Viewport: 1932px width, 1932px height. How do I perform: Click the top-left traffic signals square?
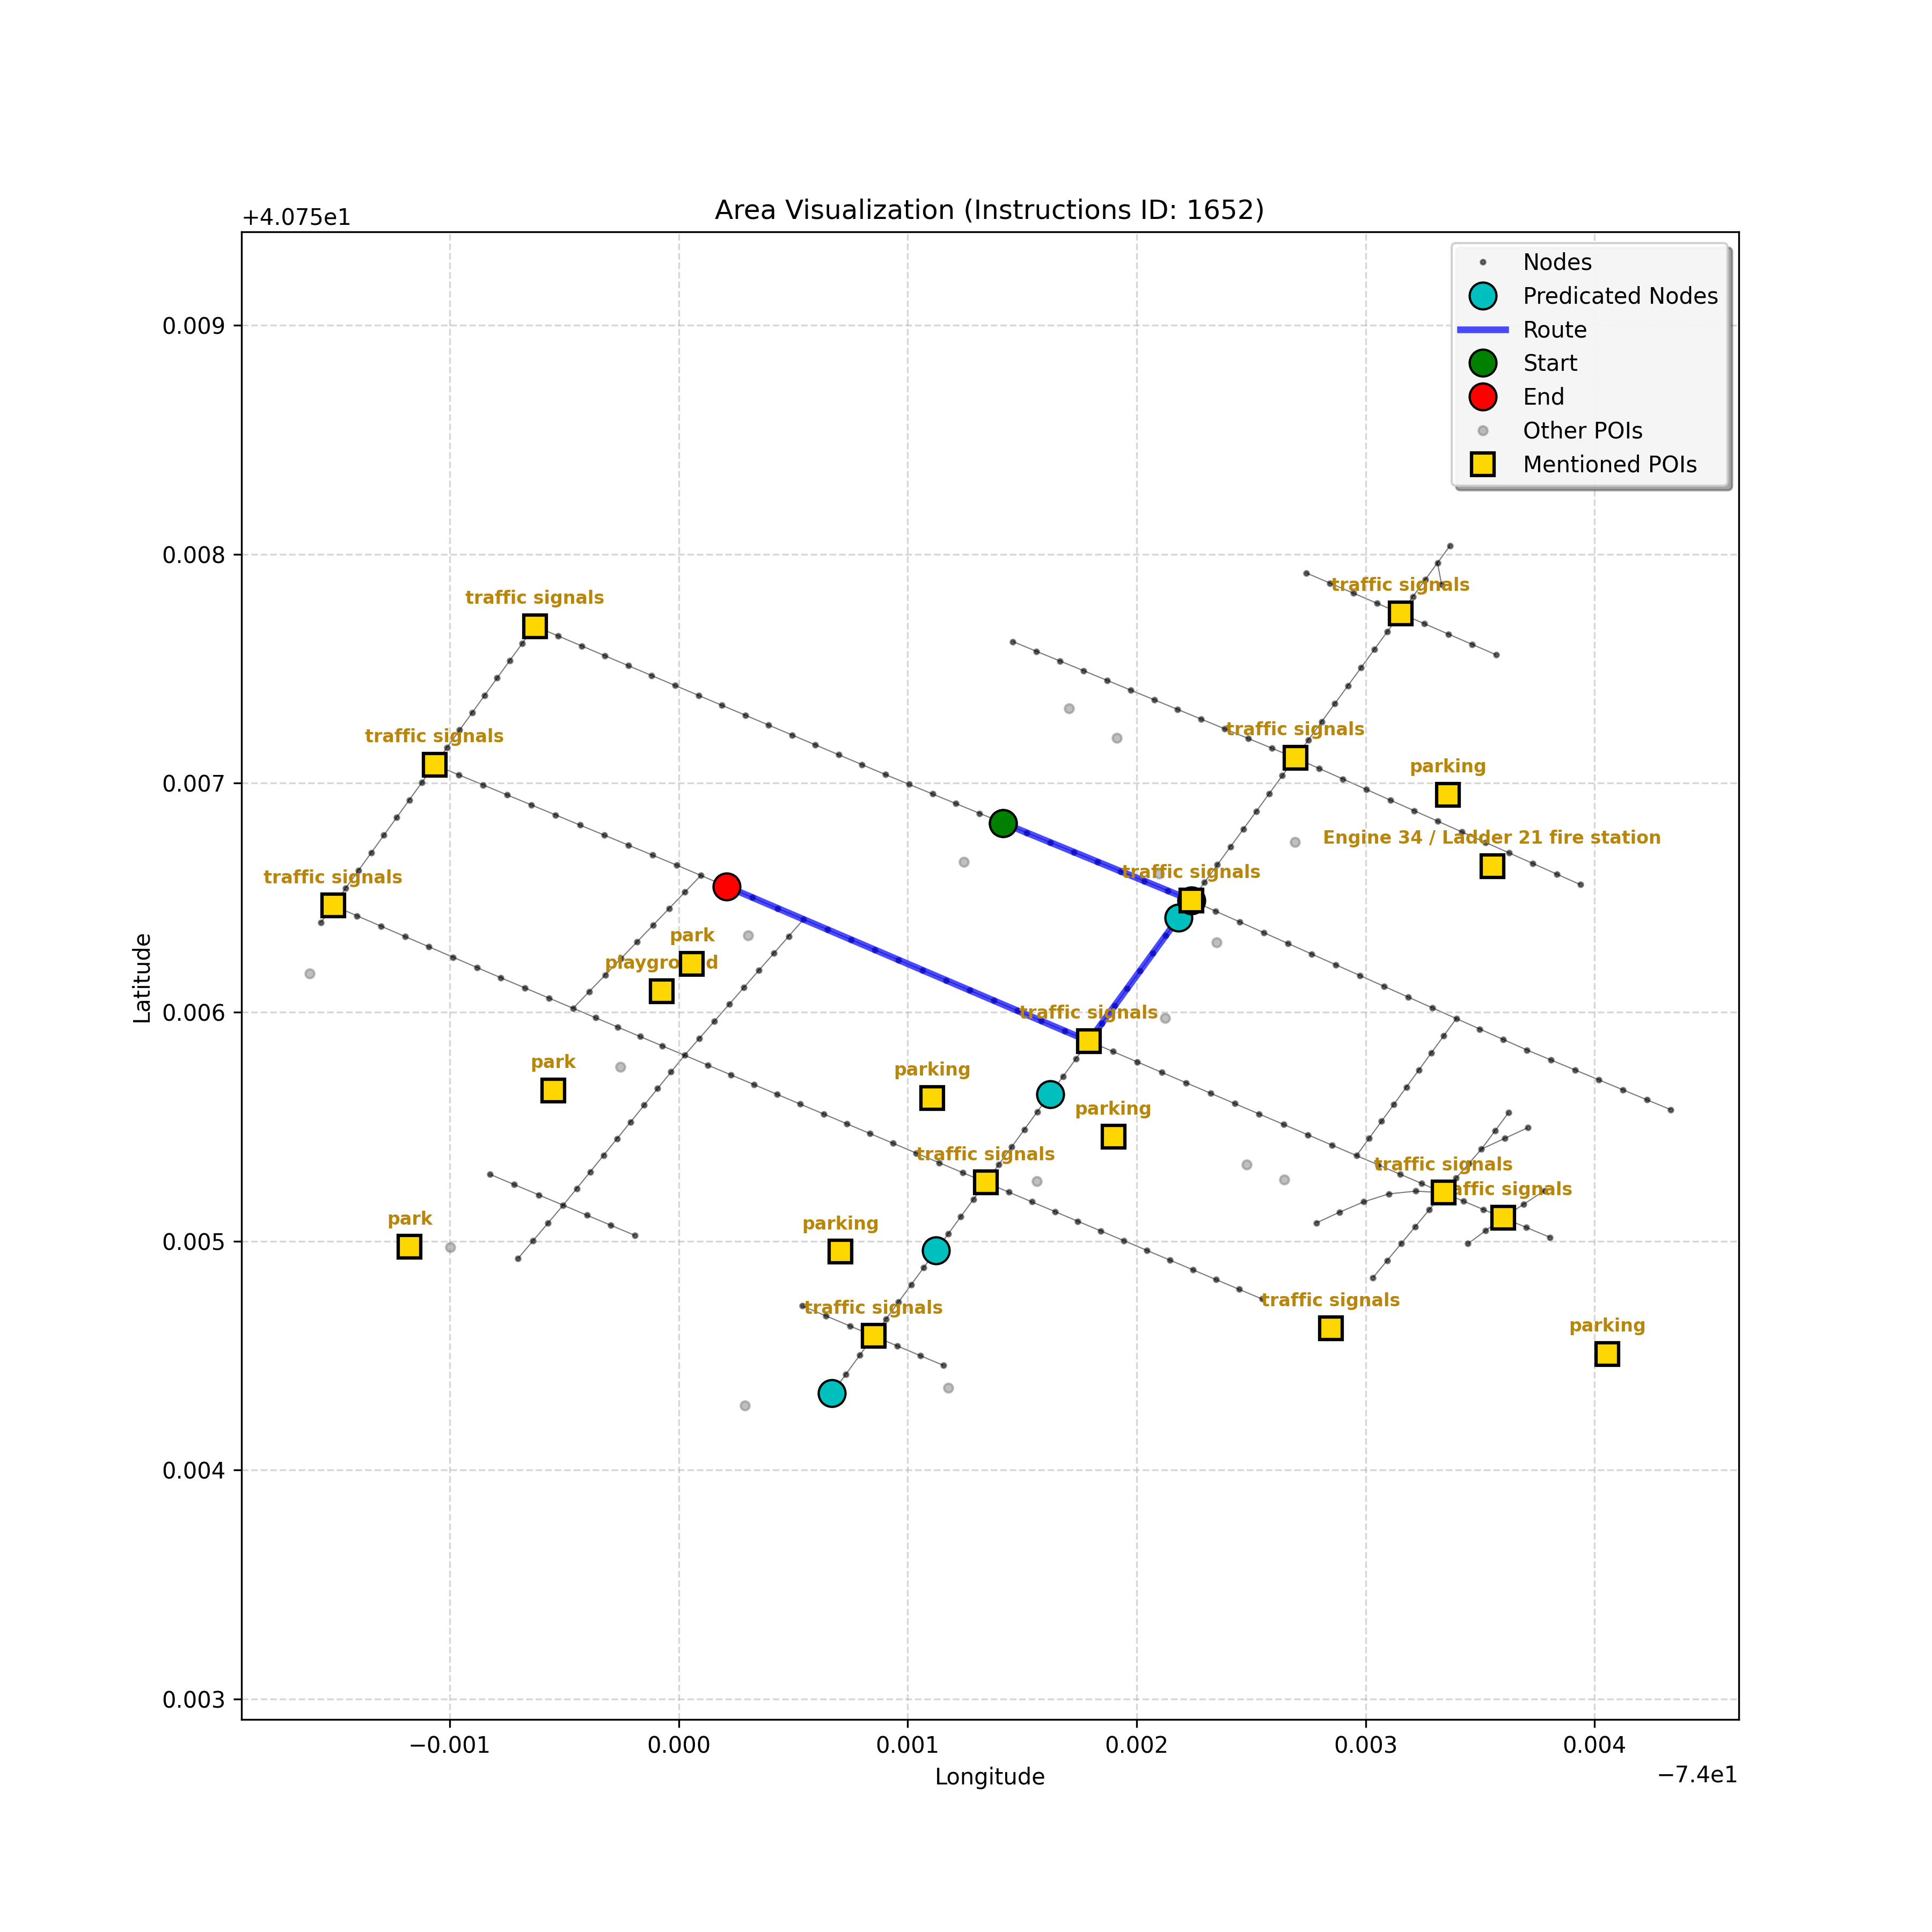[x=535, y=626]
